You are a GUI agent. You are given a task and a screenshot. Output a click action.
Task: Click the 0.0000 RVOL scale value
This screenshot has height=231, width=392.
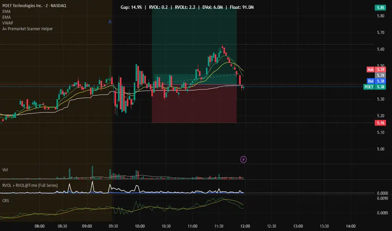click(382, 193)
